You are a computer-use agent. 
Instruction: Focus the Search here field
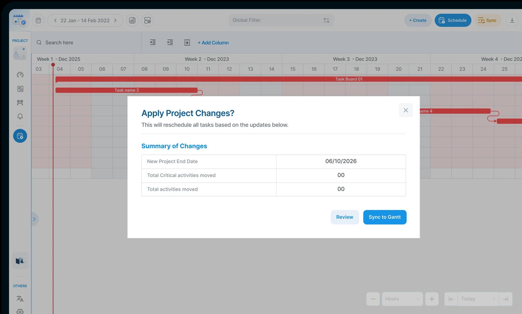point(86,42)
